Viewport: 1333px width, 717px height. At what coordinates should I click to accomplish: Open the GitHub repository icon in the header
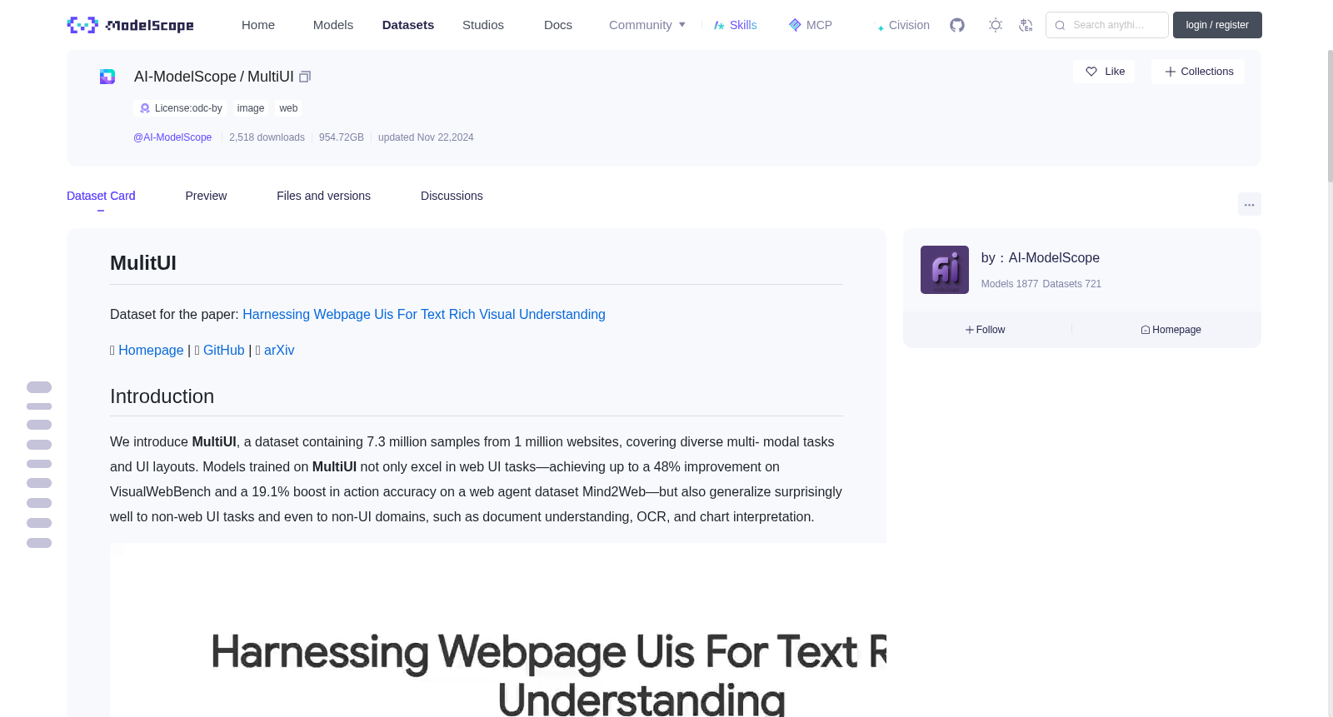pos(957,25)
